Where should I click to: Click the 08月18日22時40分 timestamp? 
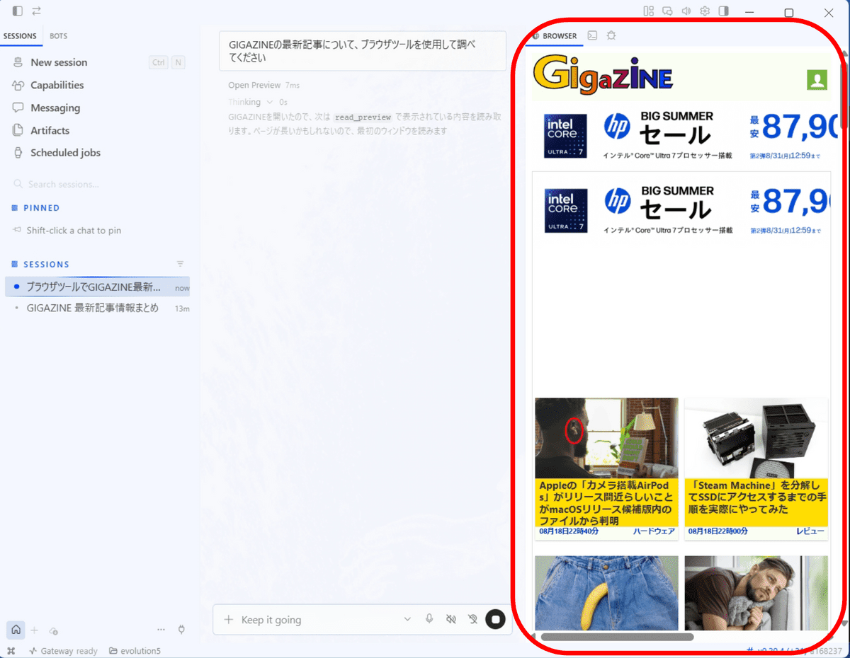pyautogui.click(x=569, y=531)
